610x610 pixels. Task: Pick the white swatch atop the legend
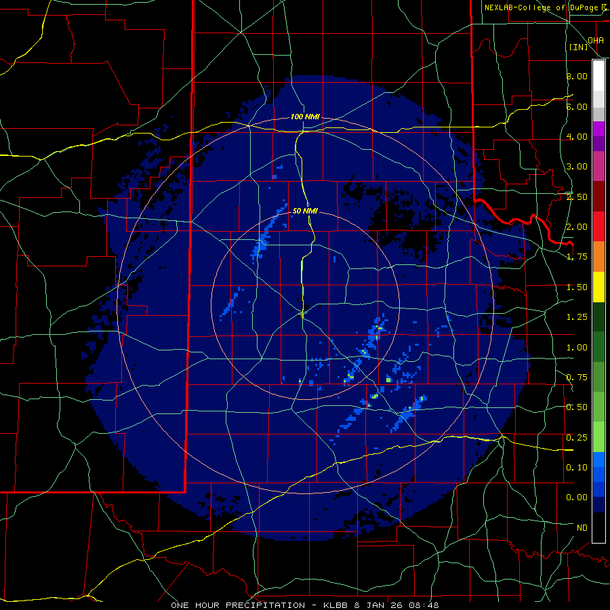[598, 76]
